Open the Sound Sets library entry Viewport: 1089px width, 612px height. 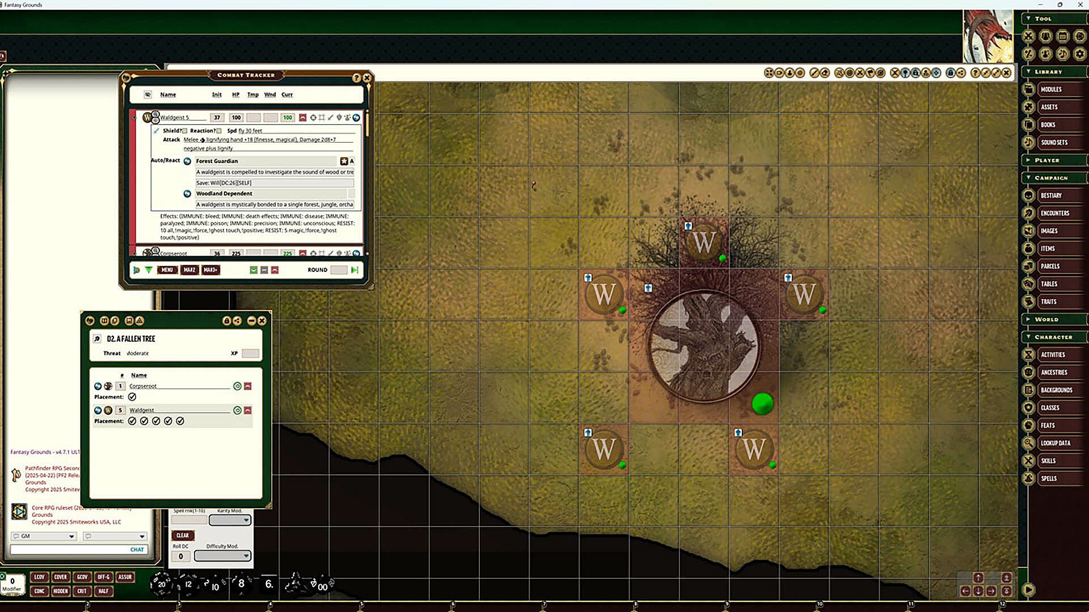1054,142
